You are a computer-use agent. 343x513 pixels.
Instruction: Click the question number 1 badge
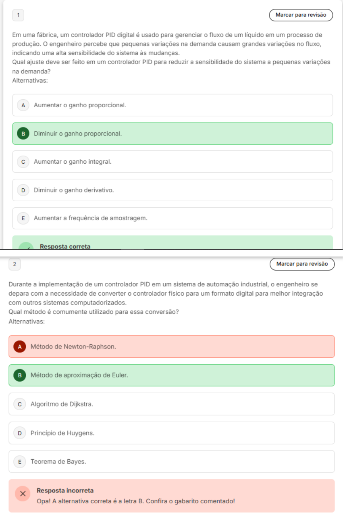(18, 15)
